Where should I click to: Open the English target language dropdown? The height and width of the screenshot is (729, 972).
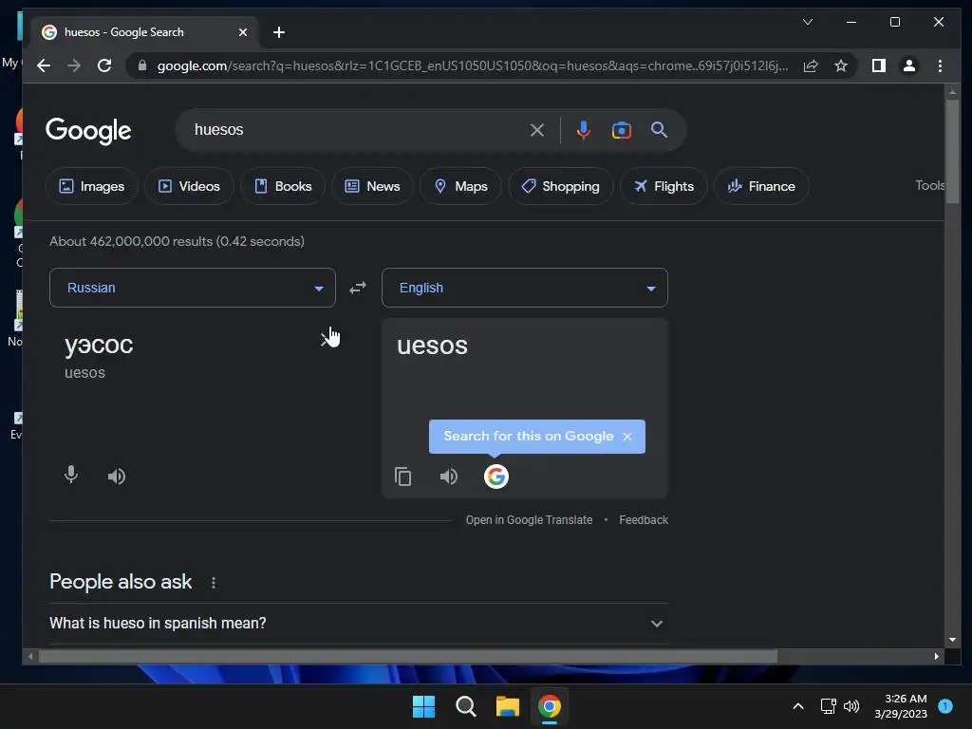coord(525,288)
